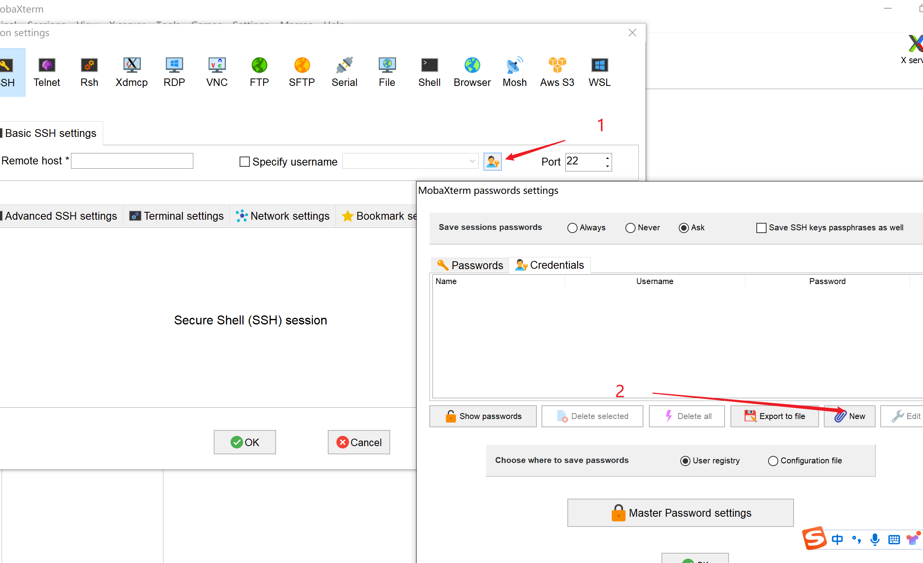The image size is (923, 563).
Task: Select the Telnet session type icon
Action: point(47,72)
